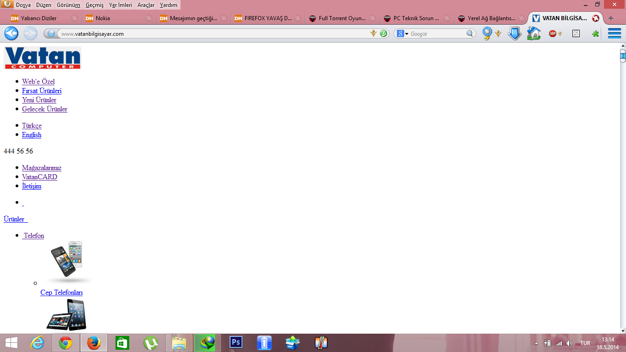Screen dimensions: 626x352
Task: Click the Google search magnifier icon
Action: pyautogui.click(x=470, y=33)
